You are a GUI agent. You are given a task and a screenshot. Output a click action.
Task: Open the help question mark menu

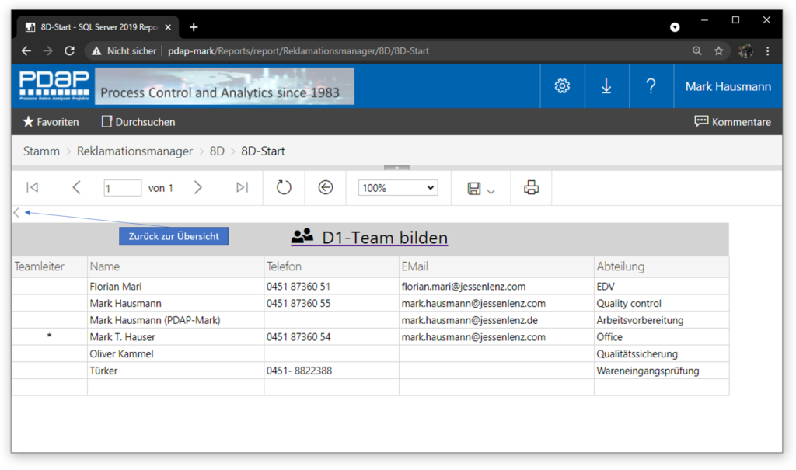click(x=651, y=85)
